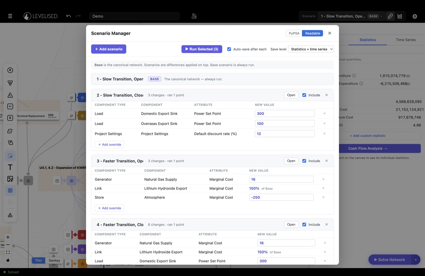This screenshot has width=425, height=276.
Task: Open scenario 2 Slow Transition, Closed
Action: [291, 95]
